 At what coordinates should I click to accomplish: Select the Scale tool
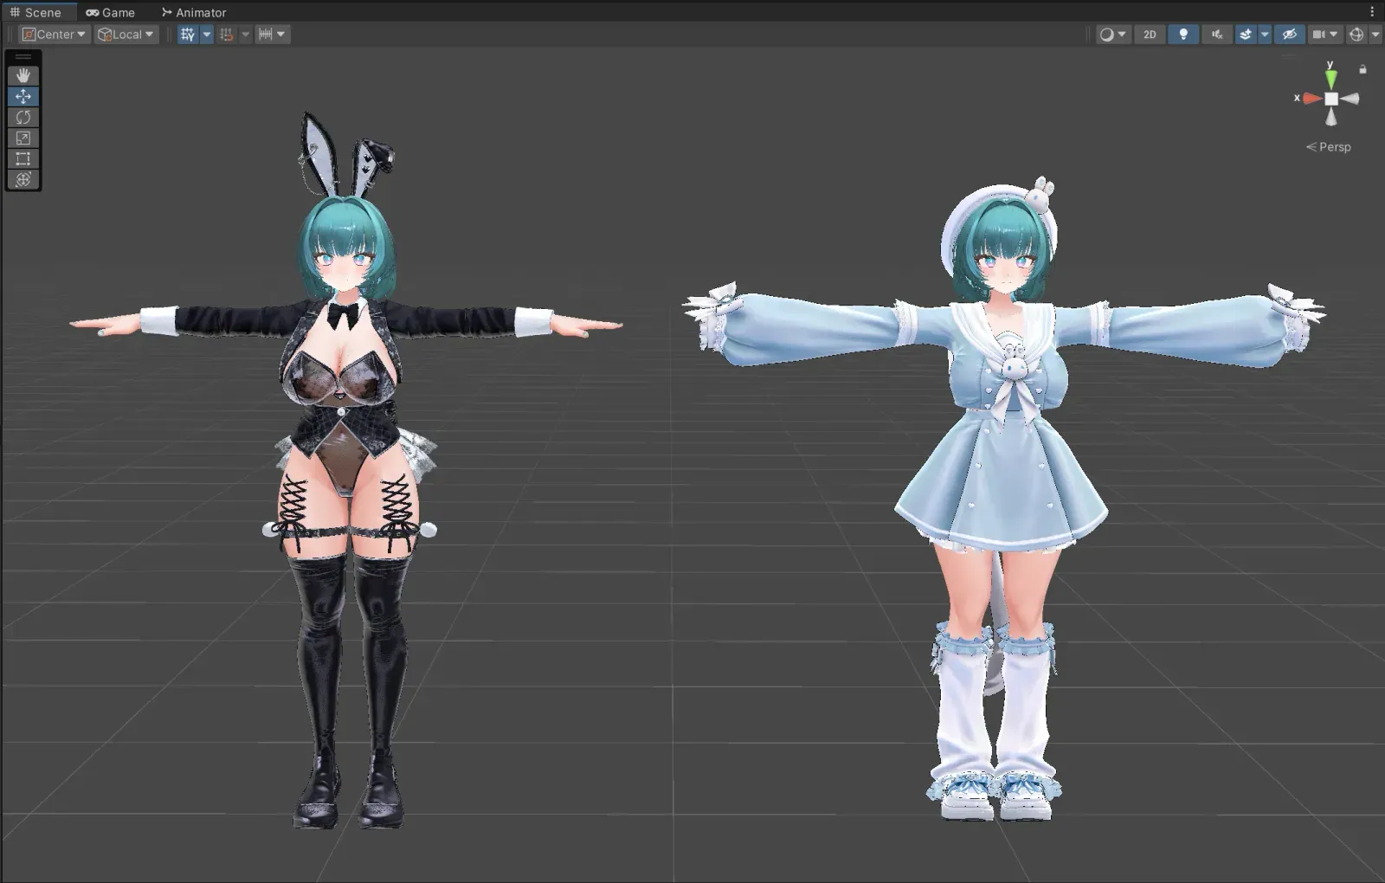(23, 138)
